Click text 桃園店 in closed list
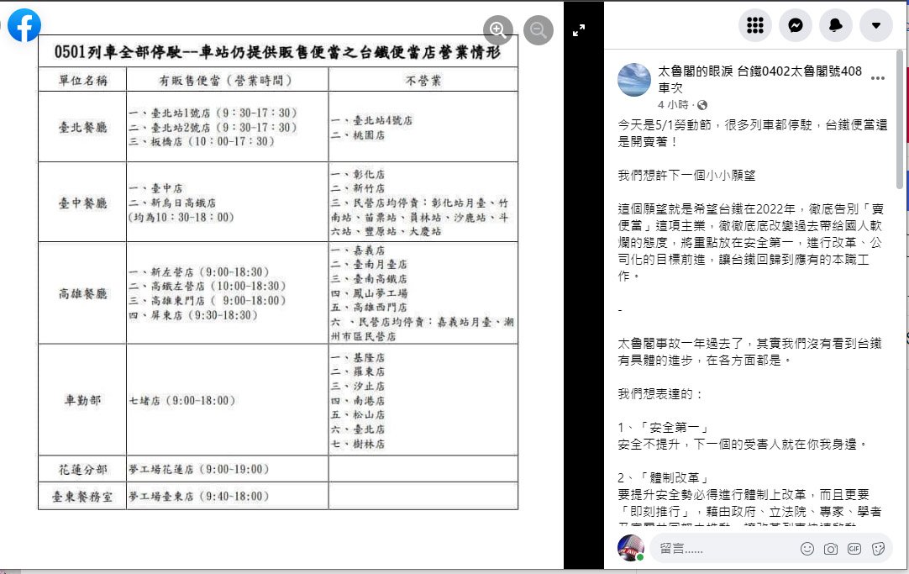The image size is (909, 574). click(369, 135)
